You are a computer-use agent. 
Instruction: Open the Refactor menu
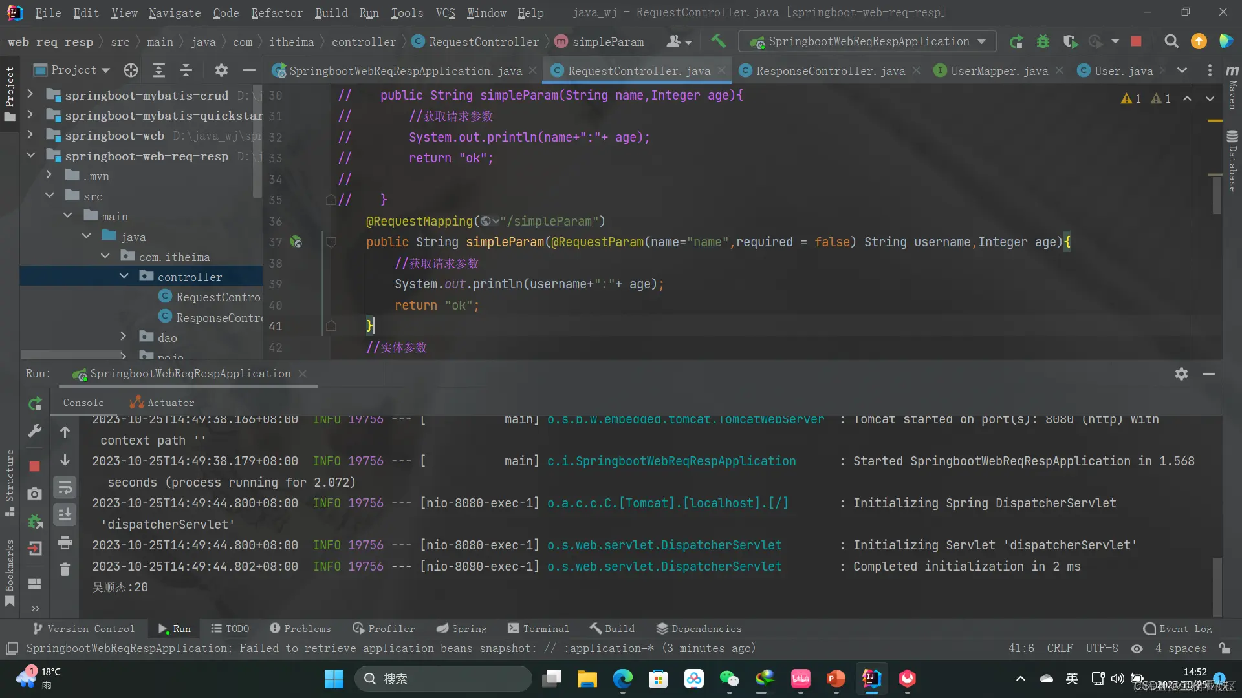pyautogui.click(x=276, y=12)
